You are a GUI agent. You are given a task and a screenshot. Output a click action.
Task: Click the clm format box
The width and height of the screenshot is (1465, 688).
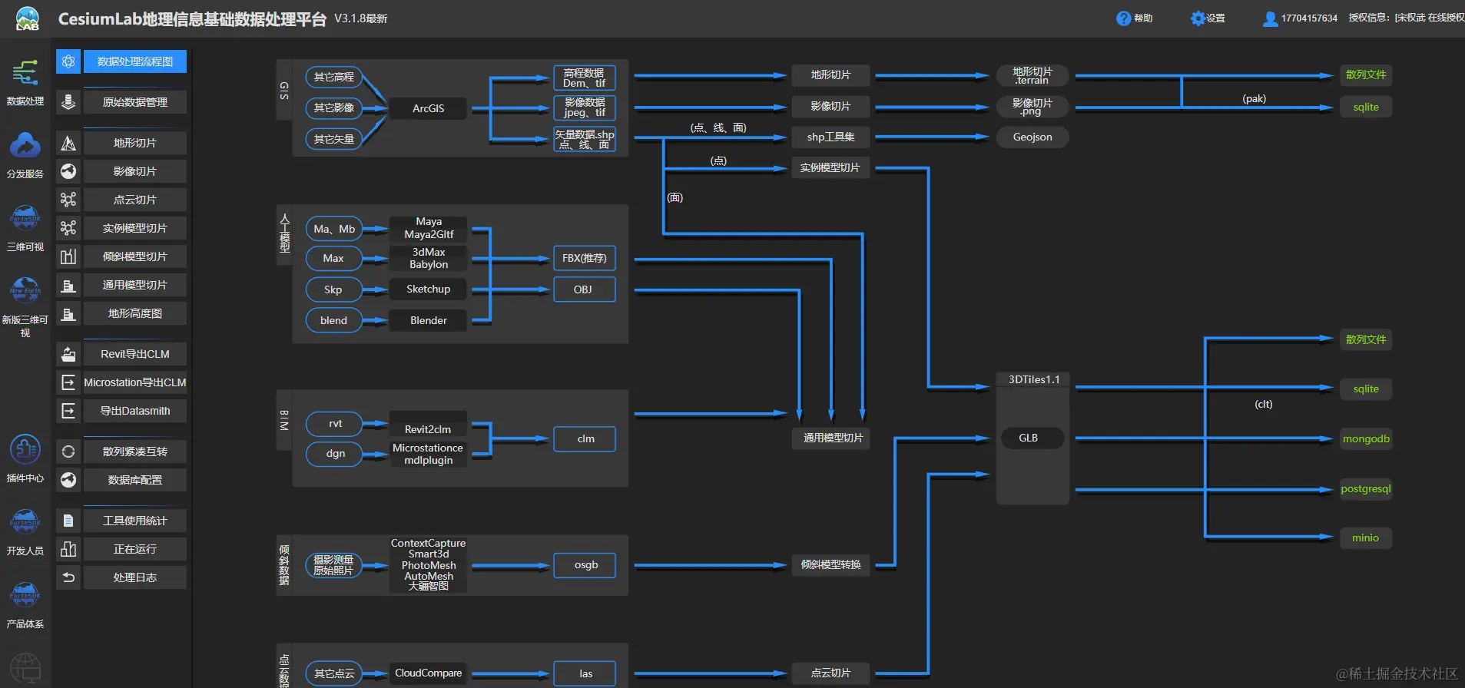585,438
